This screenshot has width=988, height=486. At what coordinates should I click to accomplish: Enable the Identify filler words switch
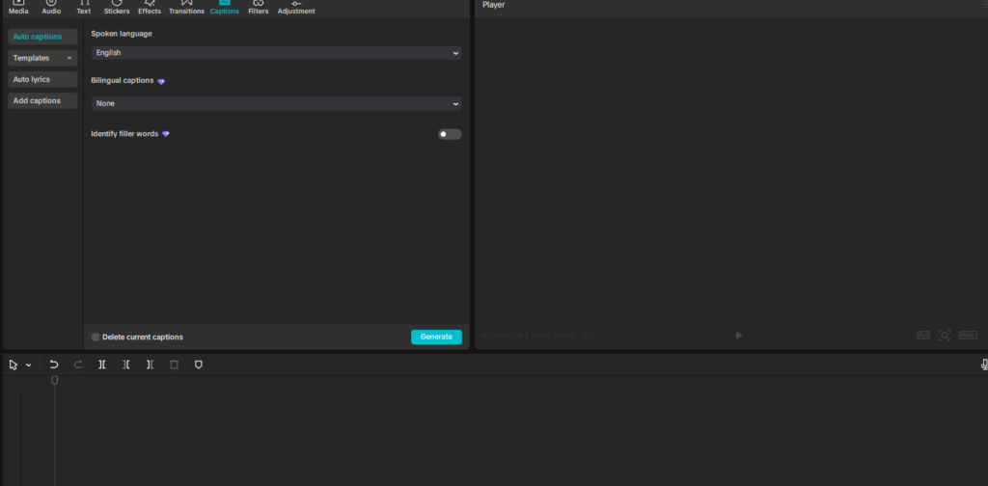(x=450, y=134)
